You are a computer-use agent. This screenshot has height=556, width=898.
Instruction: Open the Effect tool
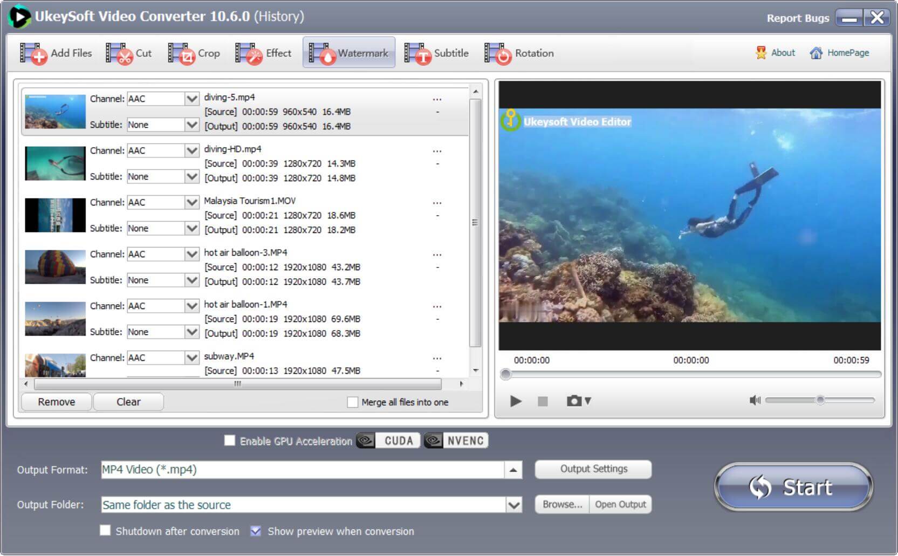(263, 53)
